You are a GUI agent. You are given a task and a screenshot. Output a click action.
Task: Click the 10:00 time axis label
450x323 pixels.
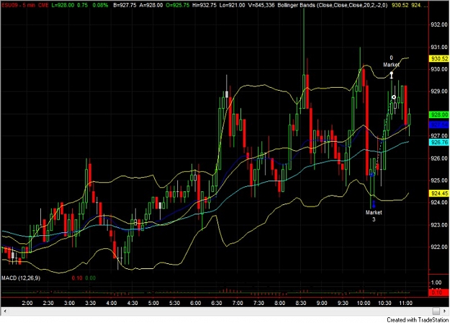click(364, 303)
